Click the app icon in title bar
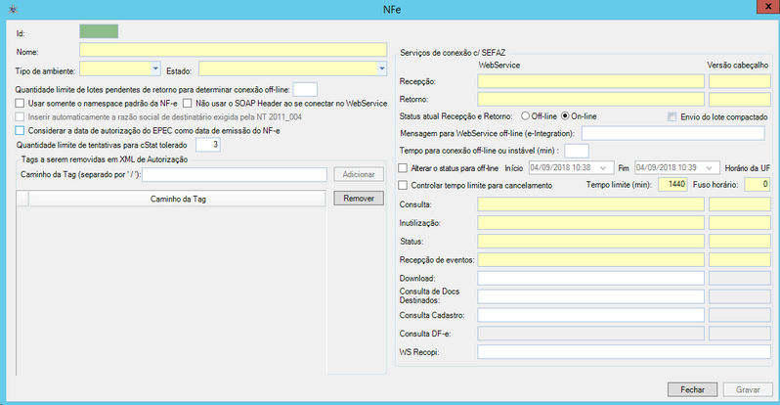The width and height of the screenshot is (780, 405). tap(11, 9)
